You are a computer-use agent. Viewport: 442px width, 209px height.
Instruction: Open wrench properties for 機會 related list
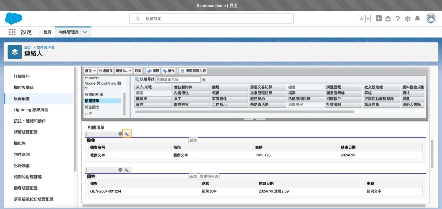point(127,134)
